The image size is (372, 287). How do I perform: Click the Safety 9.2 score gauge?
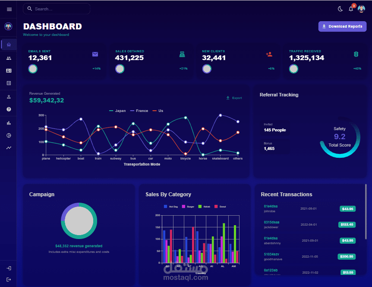pos(340,137)
